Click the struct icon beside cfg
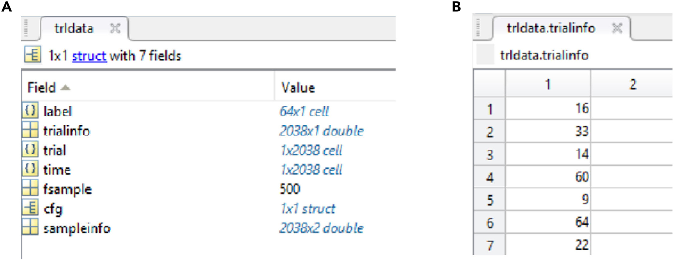 [30, 208]
